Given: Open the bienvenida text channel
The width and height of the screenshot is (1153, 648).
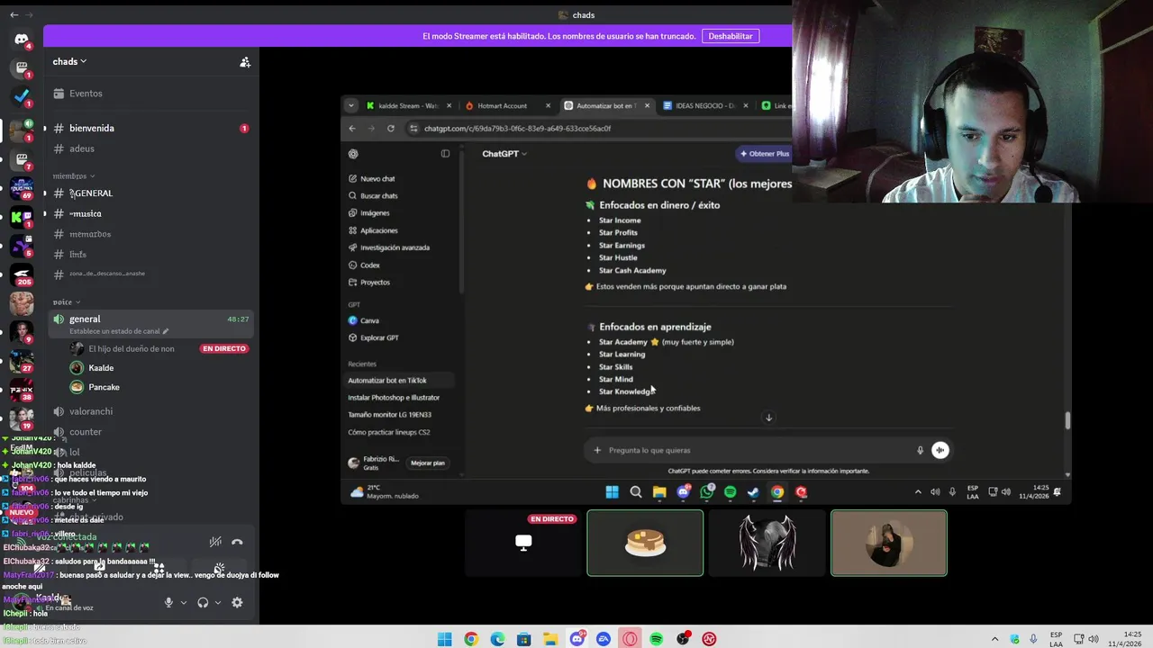Looking at the screenshot, I should [151, 129].
